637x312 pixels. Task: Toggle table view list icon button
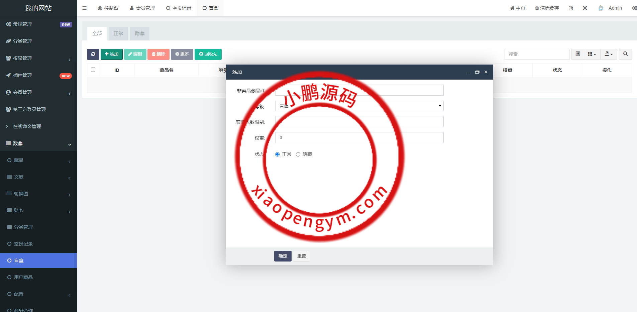577,54
